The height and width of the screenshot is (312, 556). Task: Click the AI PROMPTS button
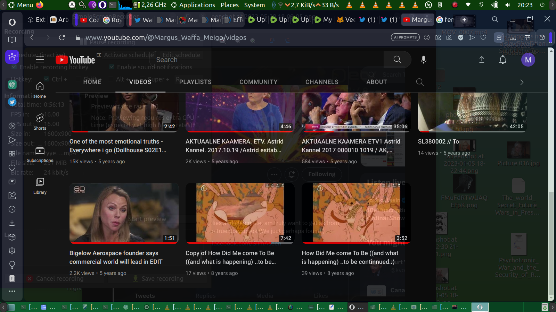[405, 37]
